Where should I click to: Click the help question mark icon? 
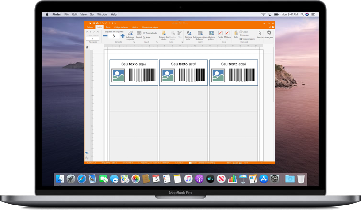pos(273,27)
